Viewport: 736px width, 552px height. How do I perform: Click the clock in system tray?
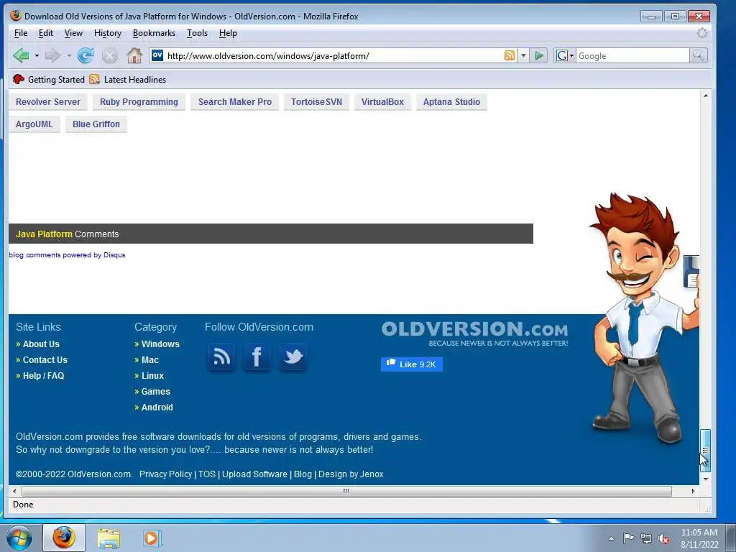[699, 538]
